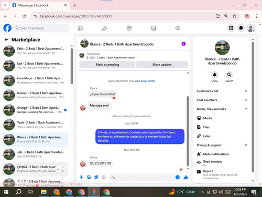Toggle the purple conversation information icon
Viewport: 262px width, 197px height.
[x=183, y=44]
